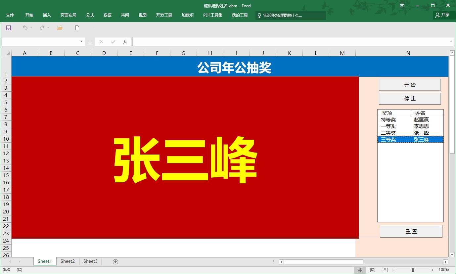The image size is (456, 274).
Task: Click the Undo arrow icon
Action: click(x=25, y=28)
